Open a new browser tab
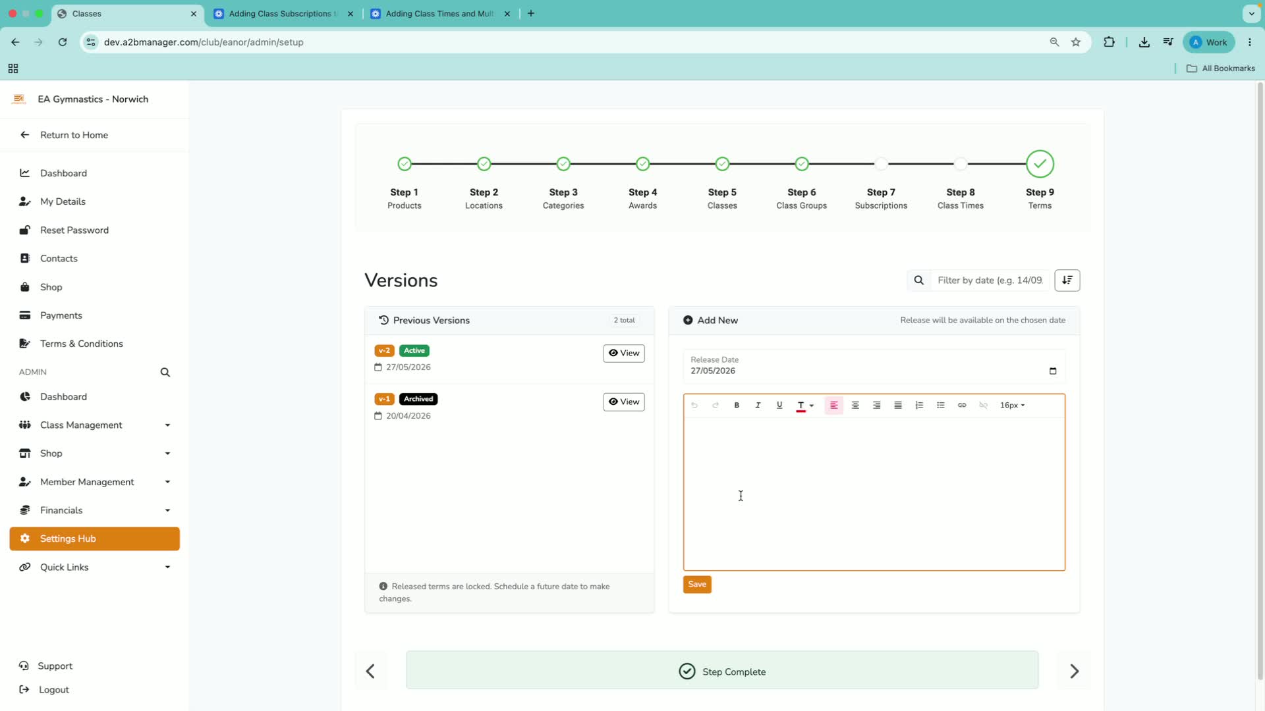 (531, 13)
